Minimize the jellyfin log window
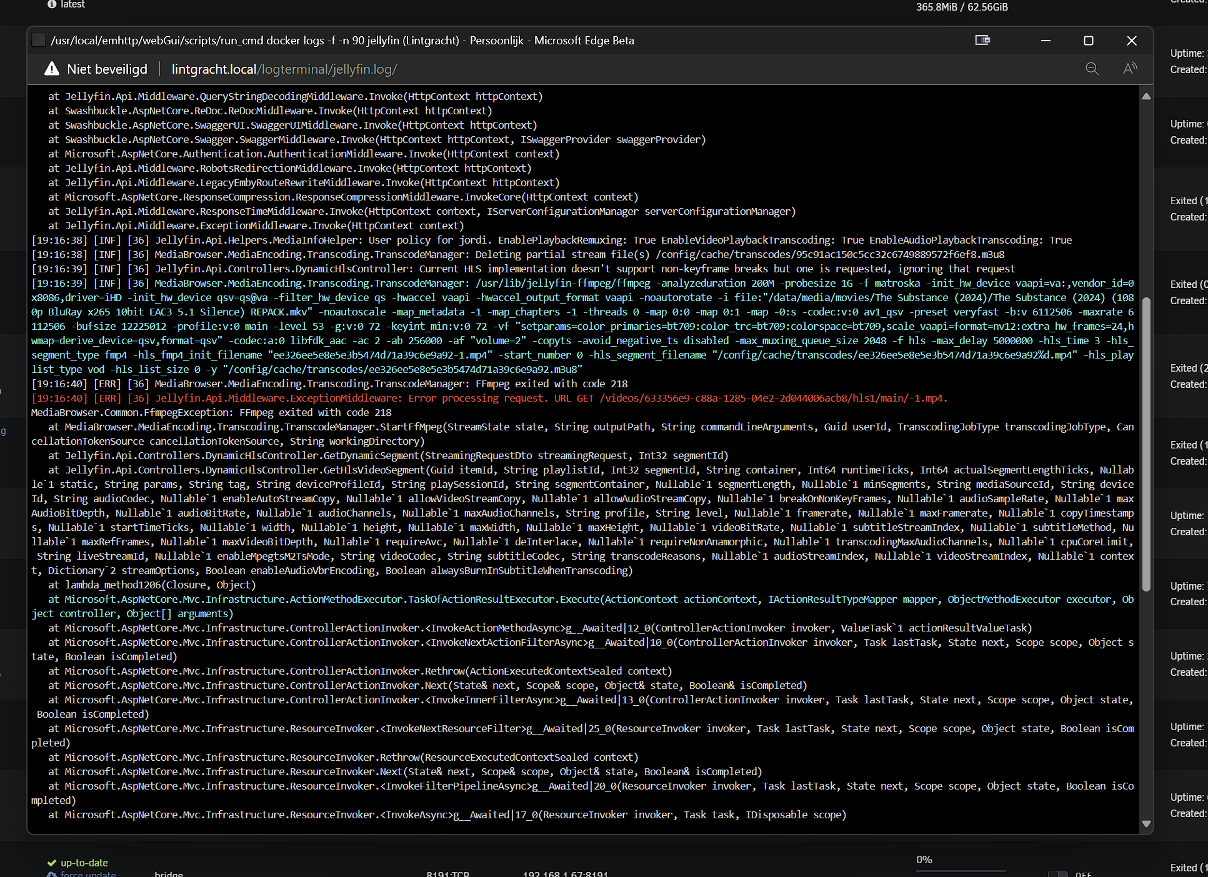The width and height of the screenshot is (1208, 877). pyautogui.click(x=1046, y=41)
